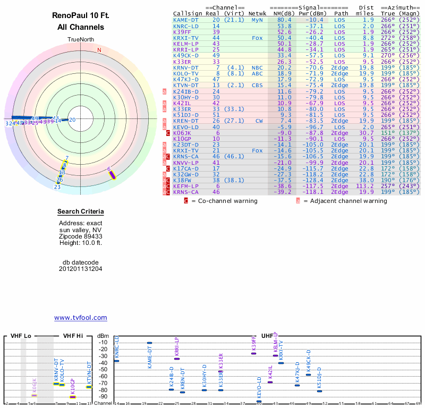Select the KAME-DT callsign in the table
Screen dimensions: 425x408
click(x=186, y=20)
